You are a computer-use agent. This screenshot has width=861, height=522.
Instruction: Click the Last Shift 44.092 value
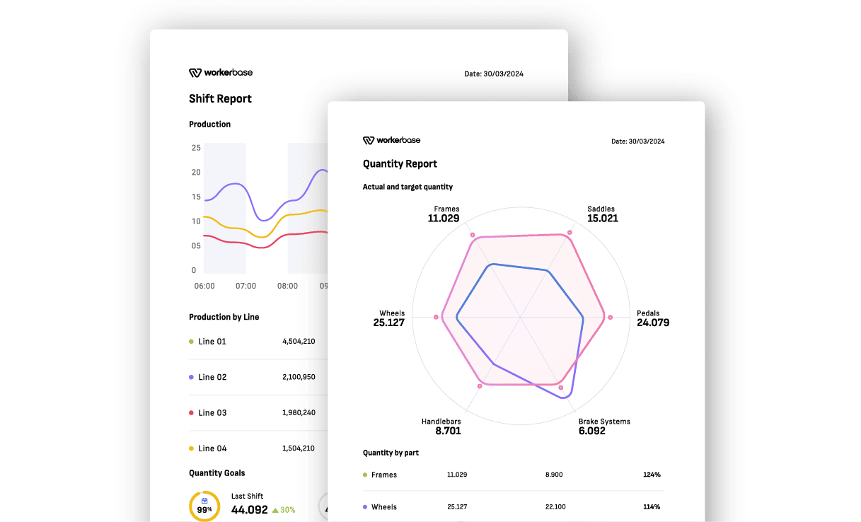[250, 509]
